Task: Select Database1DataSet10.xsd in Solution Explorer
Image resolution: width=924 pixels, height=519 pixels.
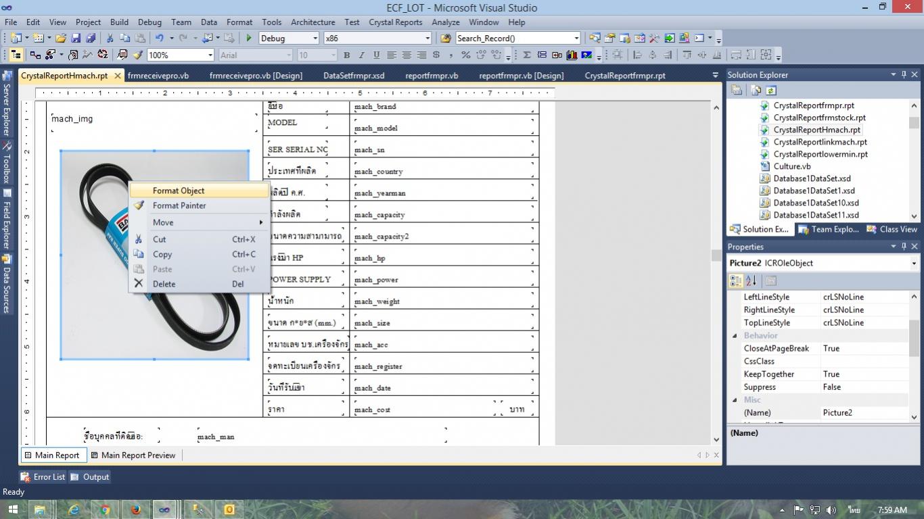Action: [816, 203]
